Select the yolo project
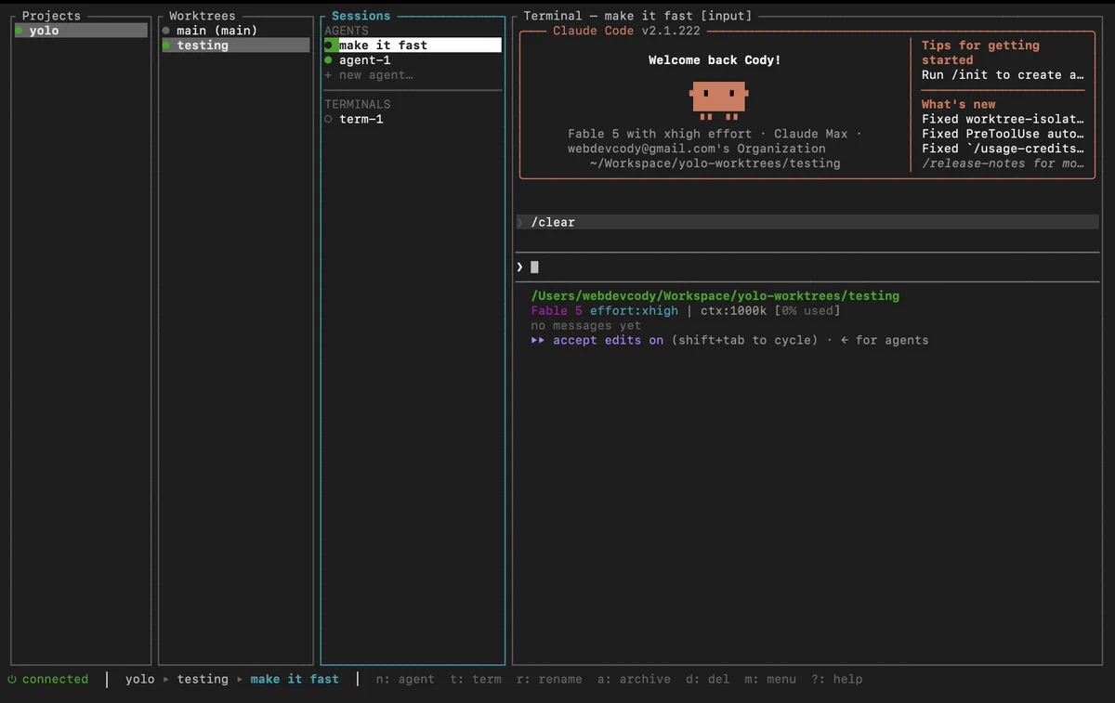Image resolution: width=1115 pixels, height=703 pixels. (81, 31)
